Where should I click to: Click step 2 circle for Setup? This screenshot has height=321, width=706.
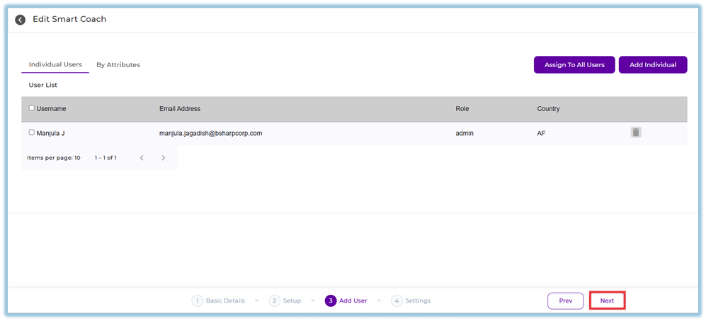(x=274, y=300)
